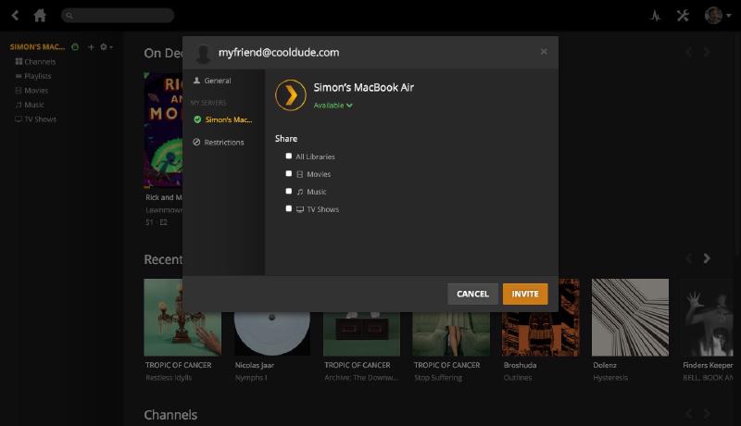
Task: Open Movies library in the sidebar
Action: point(31,90)
